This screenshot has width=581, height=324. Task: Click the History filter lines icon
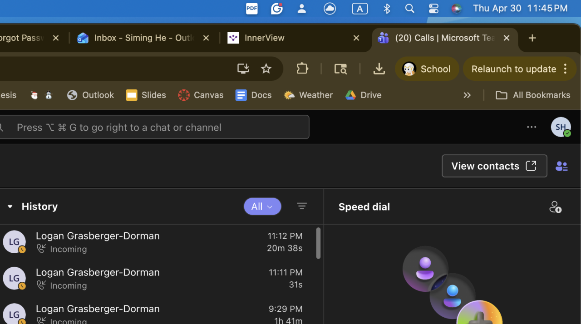click(302, 206)
